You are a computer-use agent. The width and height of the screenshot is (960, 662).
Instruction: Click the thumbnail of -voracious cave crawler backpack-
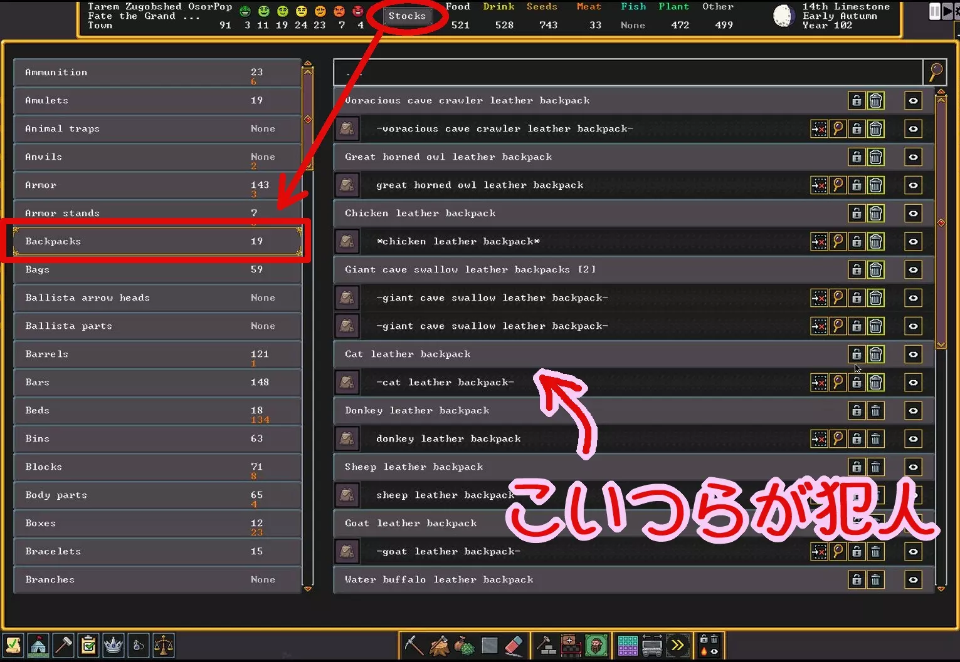pyautogui.click(x=347, y=129)
